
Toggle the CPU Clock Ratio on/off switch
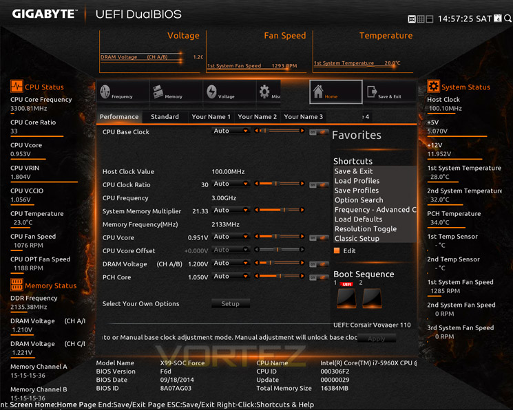click(x=319, y=185)
